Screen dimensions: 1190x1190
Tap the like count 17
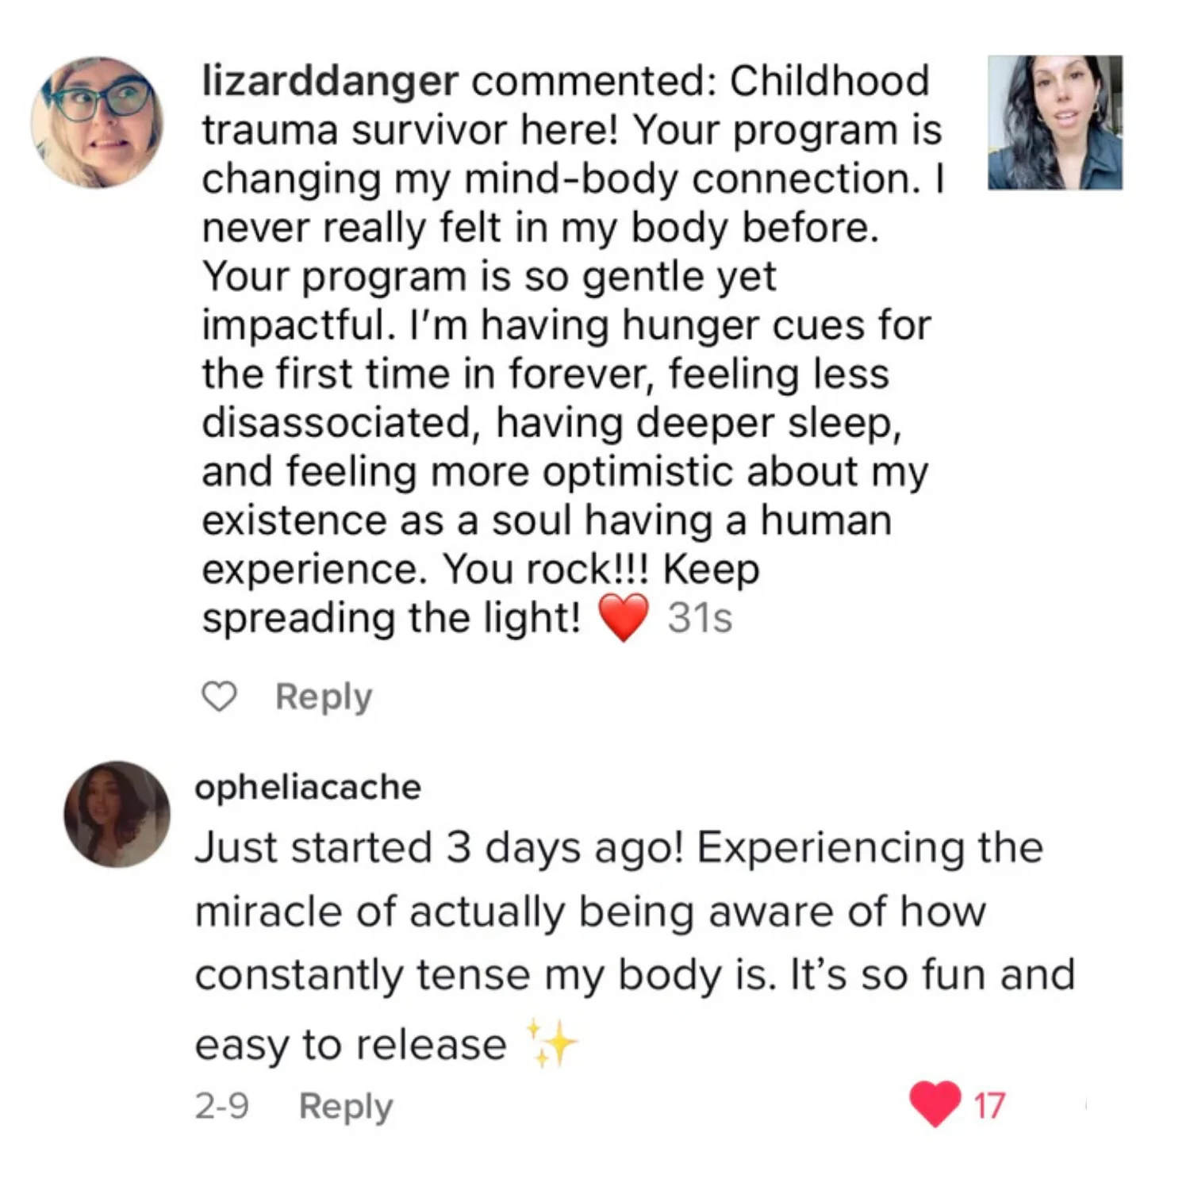(x=988, y=1105)
